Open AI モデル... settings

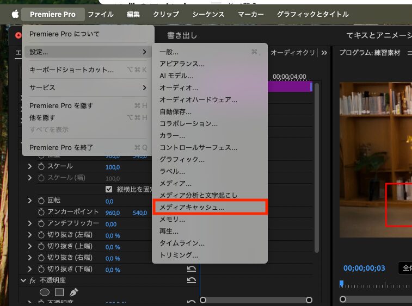[210, 76]
